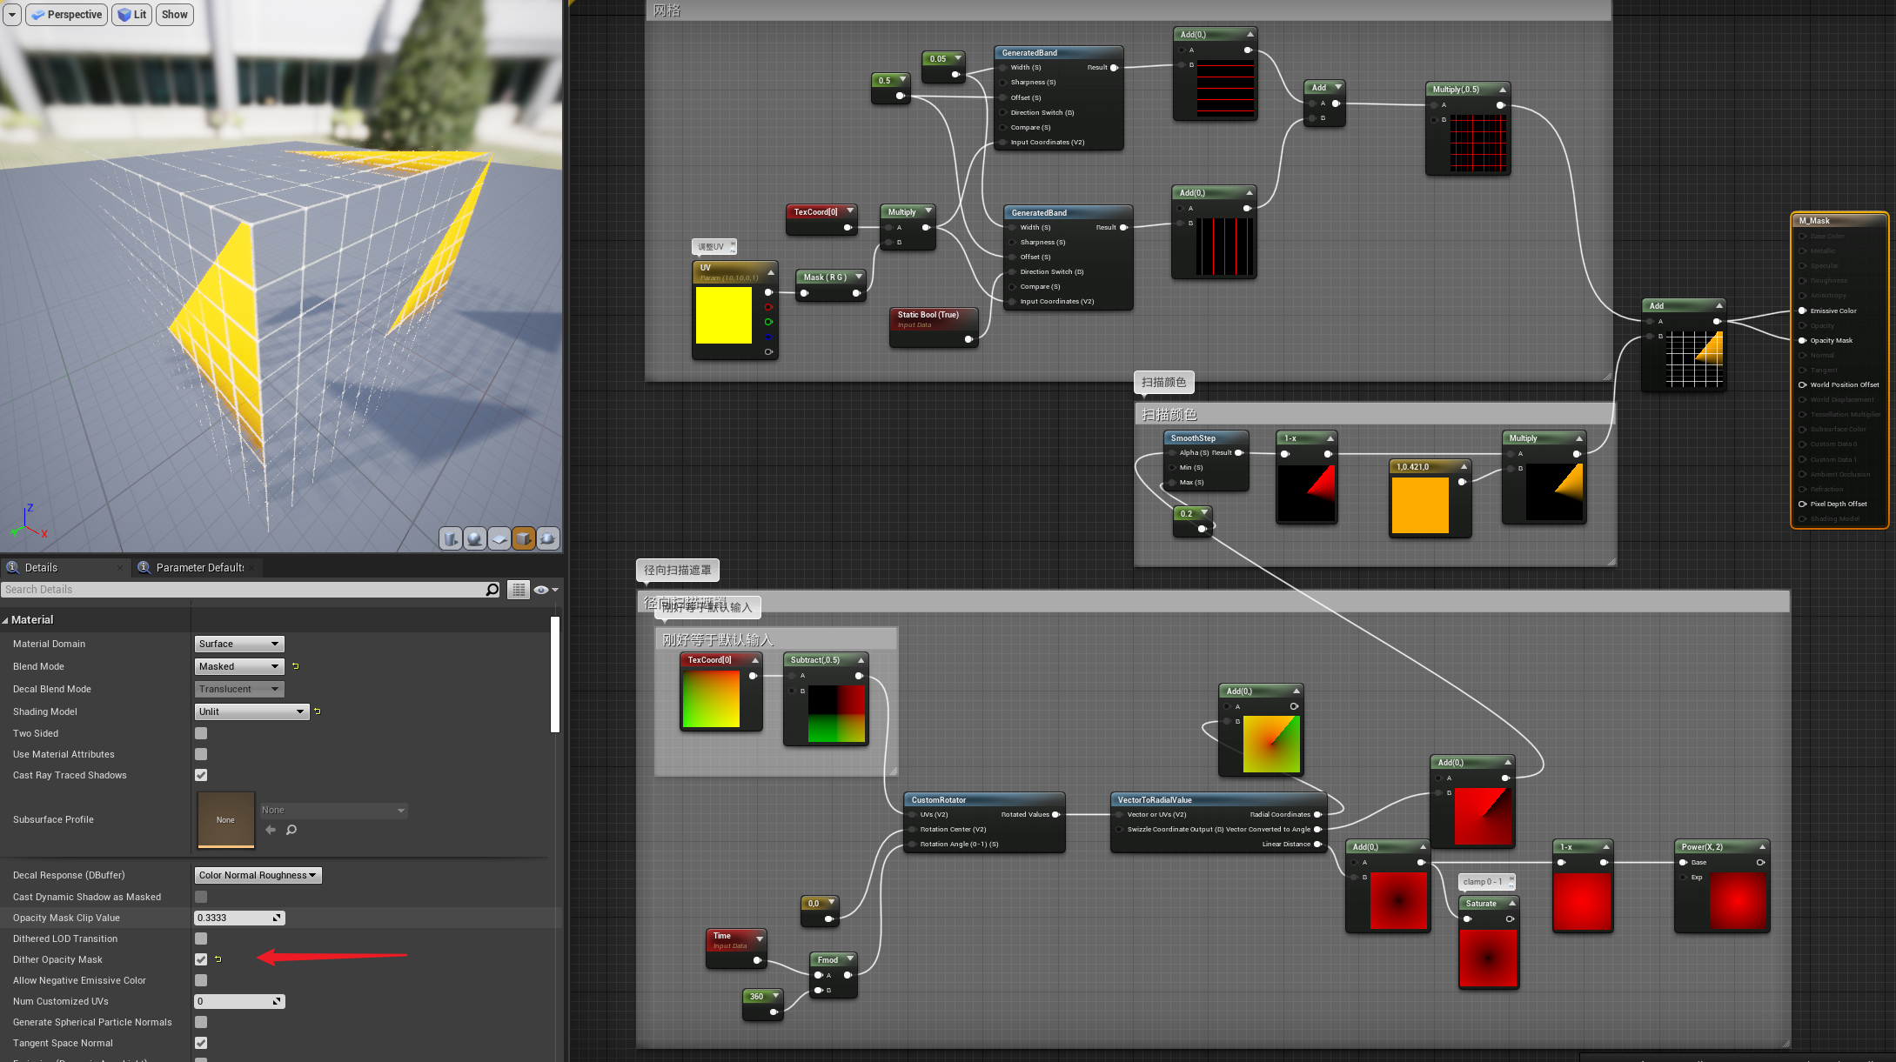This screenshot has height=1062, width=1896.
Task: Browse to Subsurface Profile asset magnifier icon
Action: tap(291, 830)
